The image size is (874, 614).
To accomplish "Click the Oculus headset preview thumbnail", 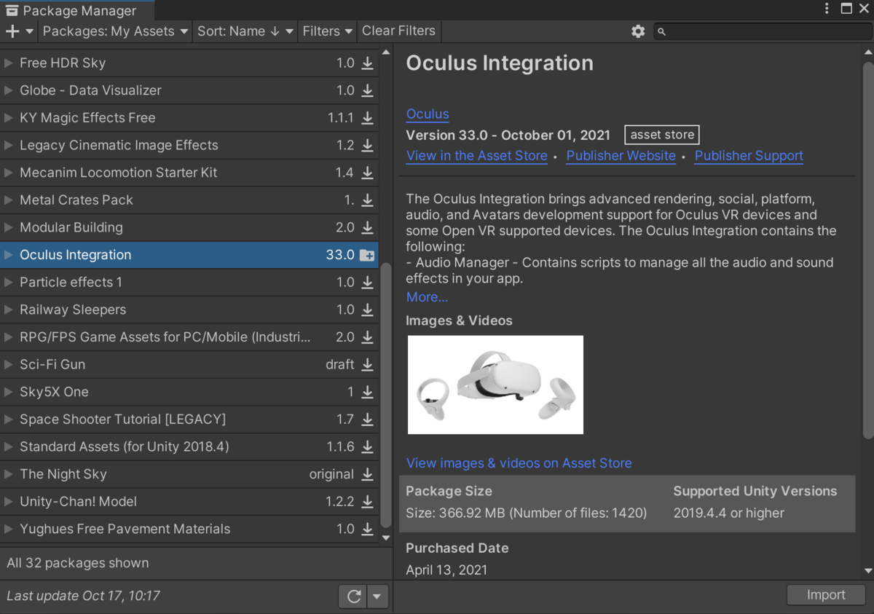I will (x=495, y=385).
